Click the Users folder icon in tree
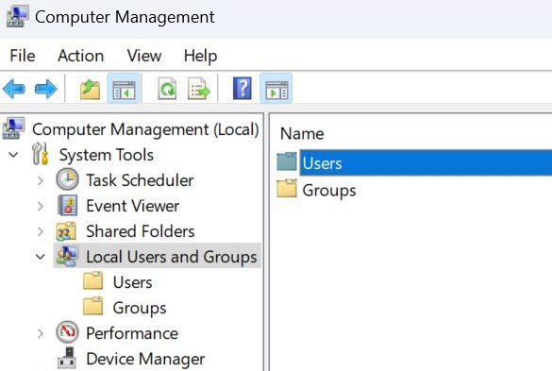 point(92,280)
